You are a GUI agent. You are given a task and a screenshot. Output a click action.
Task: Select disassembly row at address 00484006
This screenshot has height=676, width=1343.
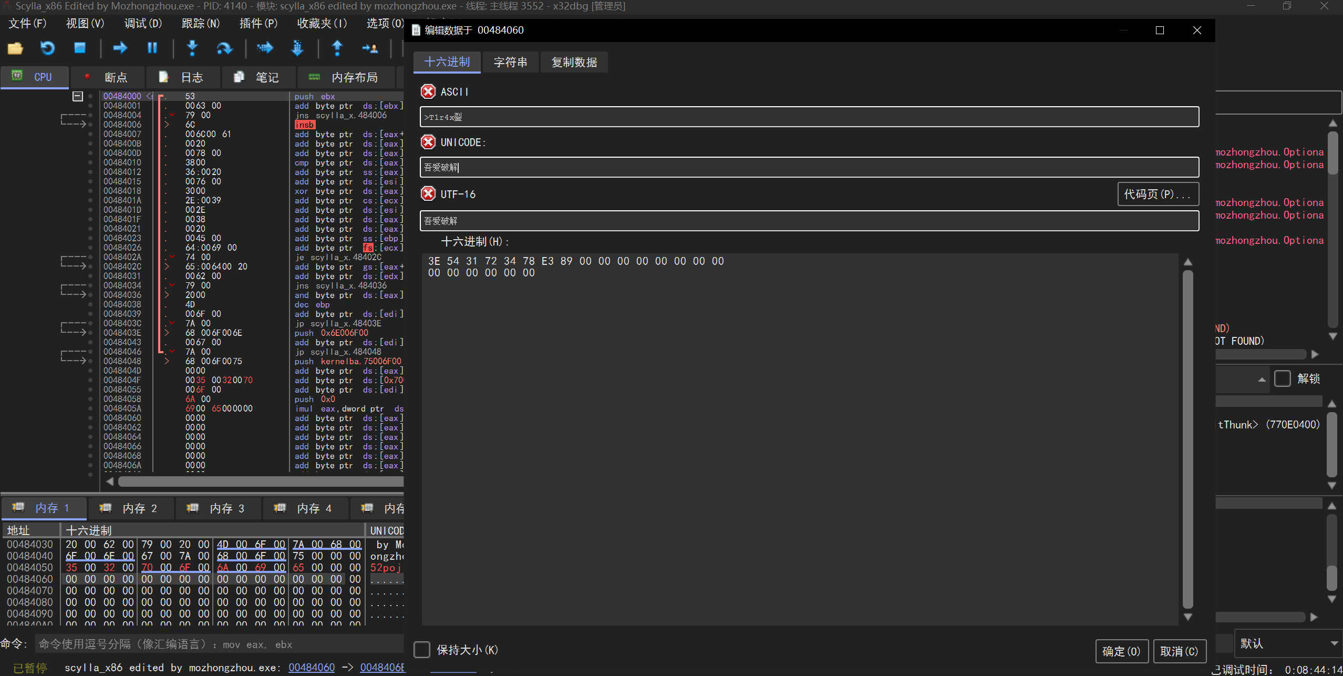[x=252, y=125]
